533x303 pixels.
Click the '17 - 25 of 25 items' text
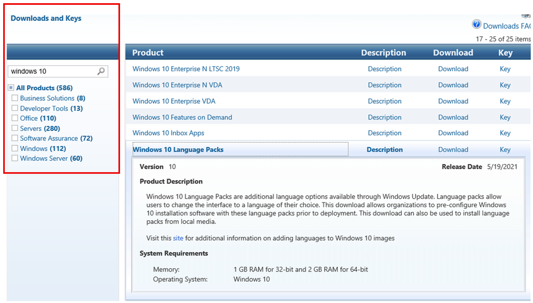503,39
